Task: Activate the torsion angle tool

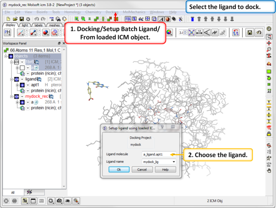Action: click(215, 32)
